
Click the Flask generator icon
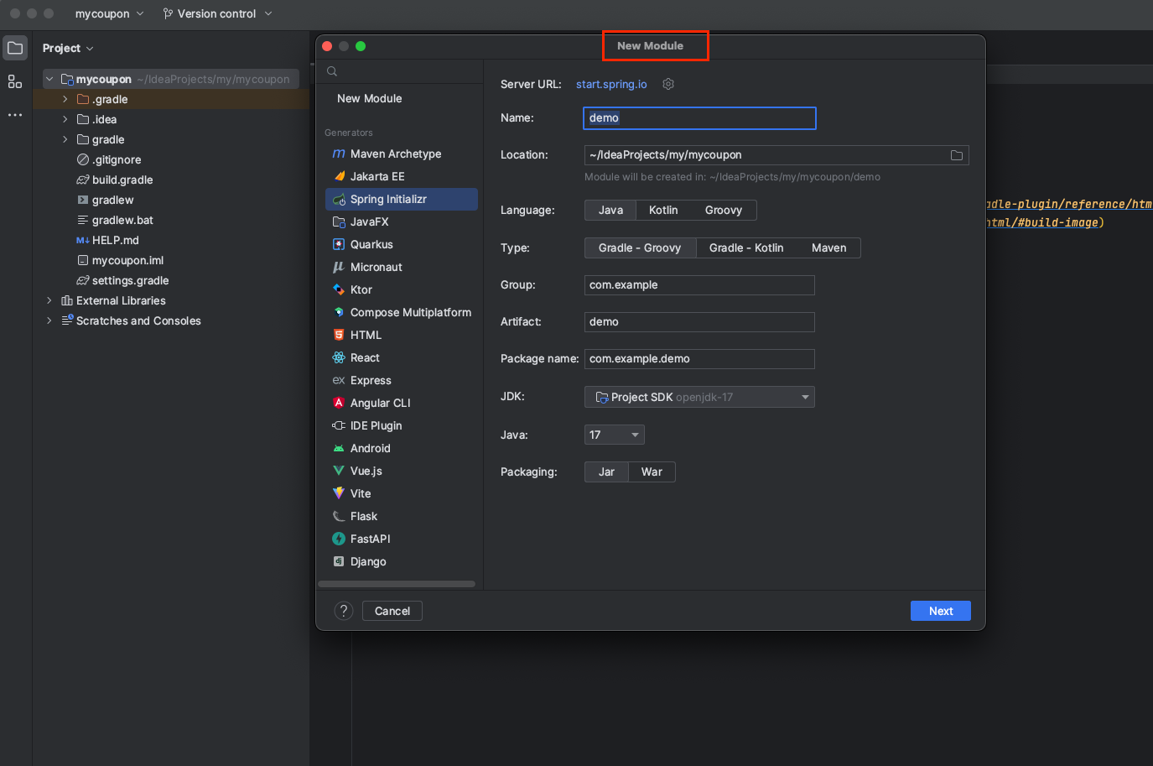click(339, 516)
